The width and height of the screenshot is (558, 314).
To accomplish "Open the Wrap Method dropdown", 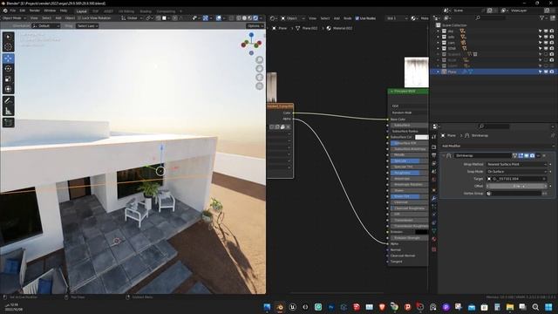I will pos(516,165).
